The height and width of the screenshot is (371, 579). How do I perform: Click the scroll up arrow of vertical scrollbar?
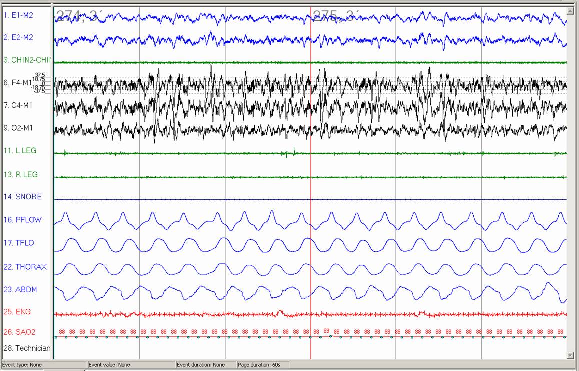tap(570, 10)
